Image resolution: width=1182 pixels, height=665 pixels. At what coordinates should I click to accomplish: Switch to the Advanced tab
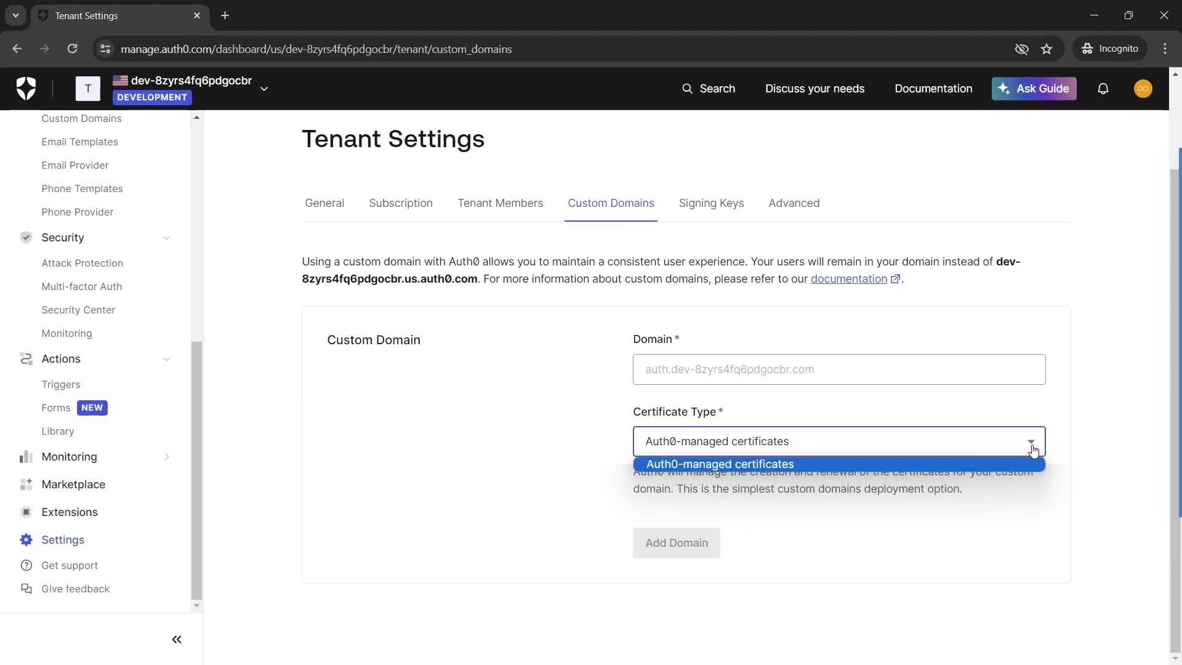point(794,203)
